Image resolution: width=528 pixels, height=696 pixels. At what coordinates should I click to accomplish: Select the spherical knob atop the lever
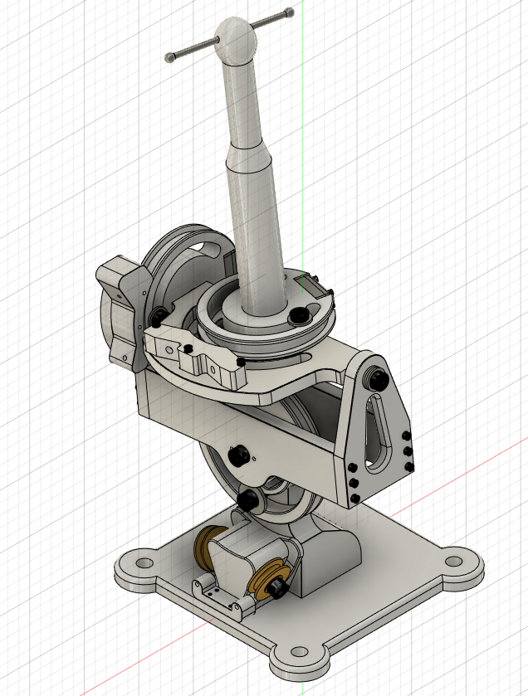[x=236, y=40]
